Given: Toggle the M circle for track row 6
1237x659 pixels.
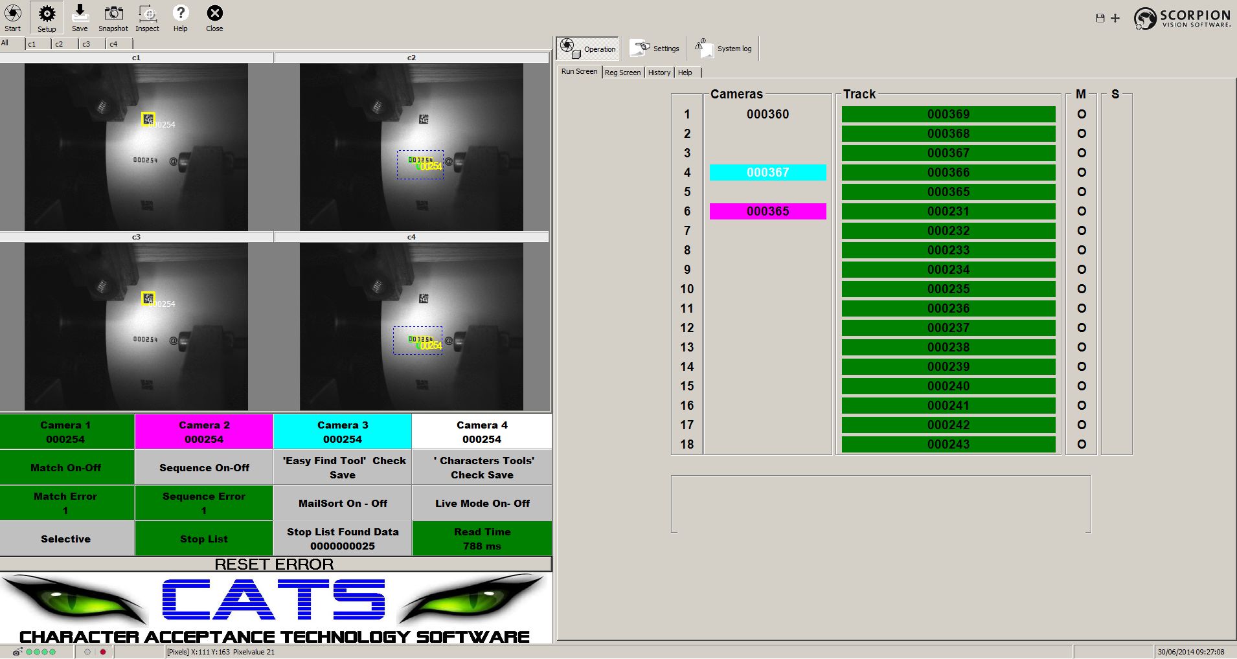Looking at the screenshot, I should [x=1082, y=211].
